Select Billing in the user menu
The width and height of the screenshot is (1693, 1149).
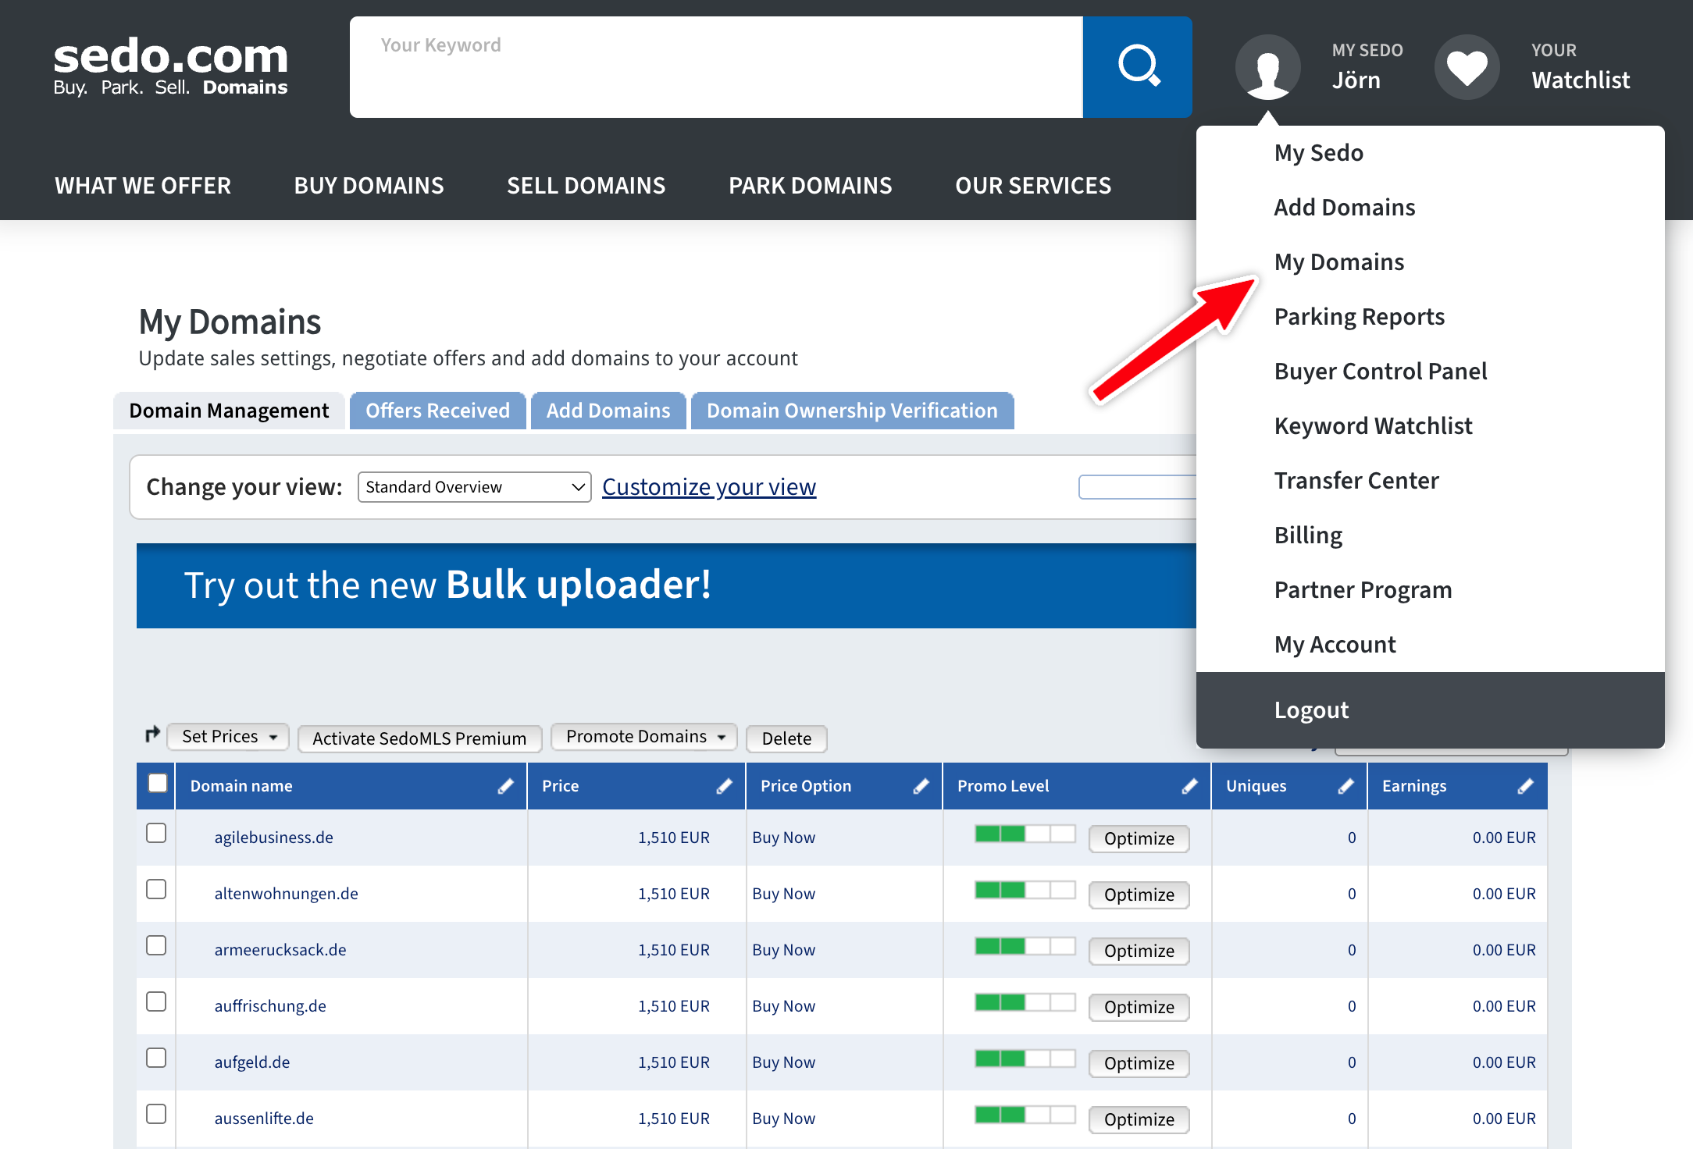click(1308, 535)
